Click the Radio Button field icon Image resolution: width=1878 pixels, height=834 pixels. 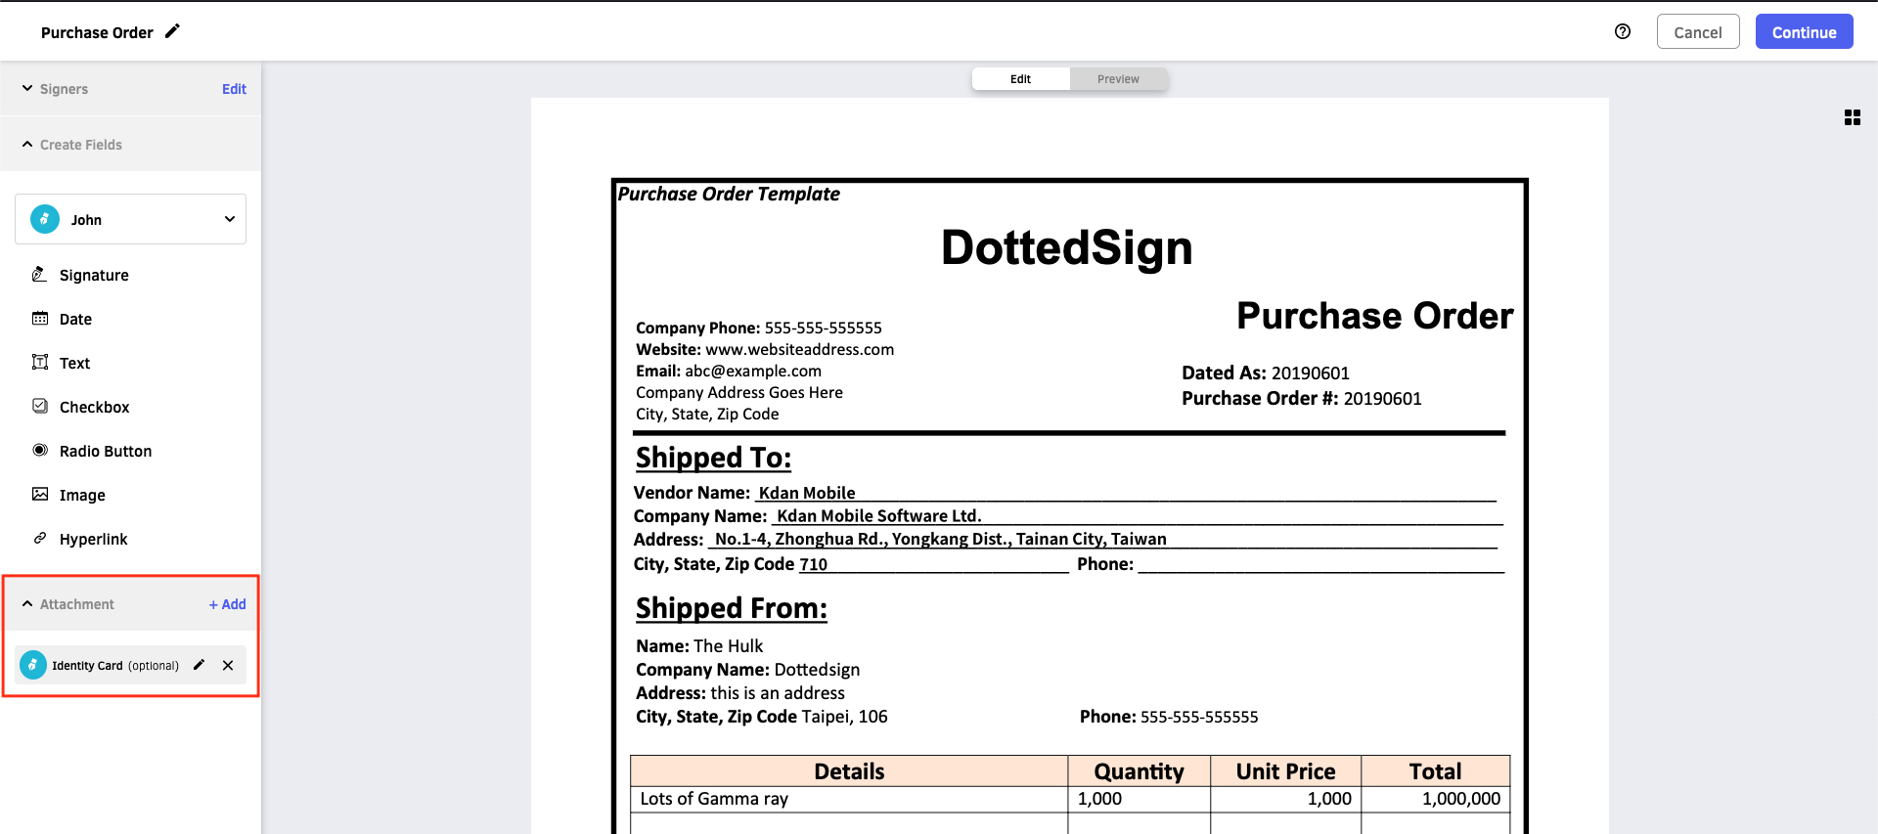pos(40,450)
